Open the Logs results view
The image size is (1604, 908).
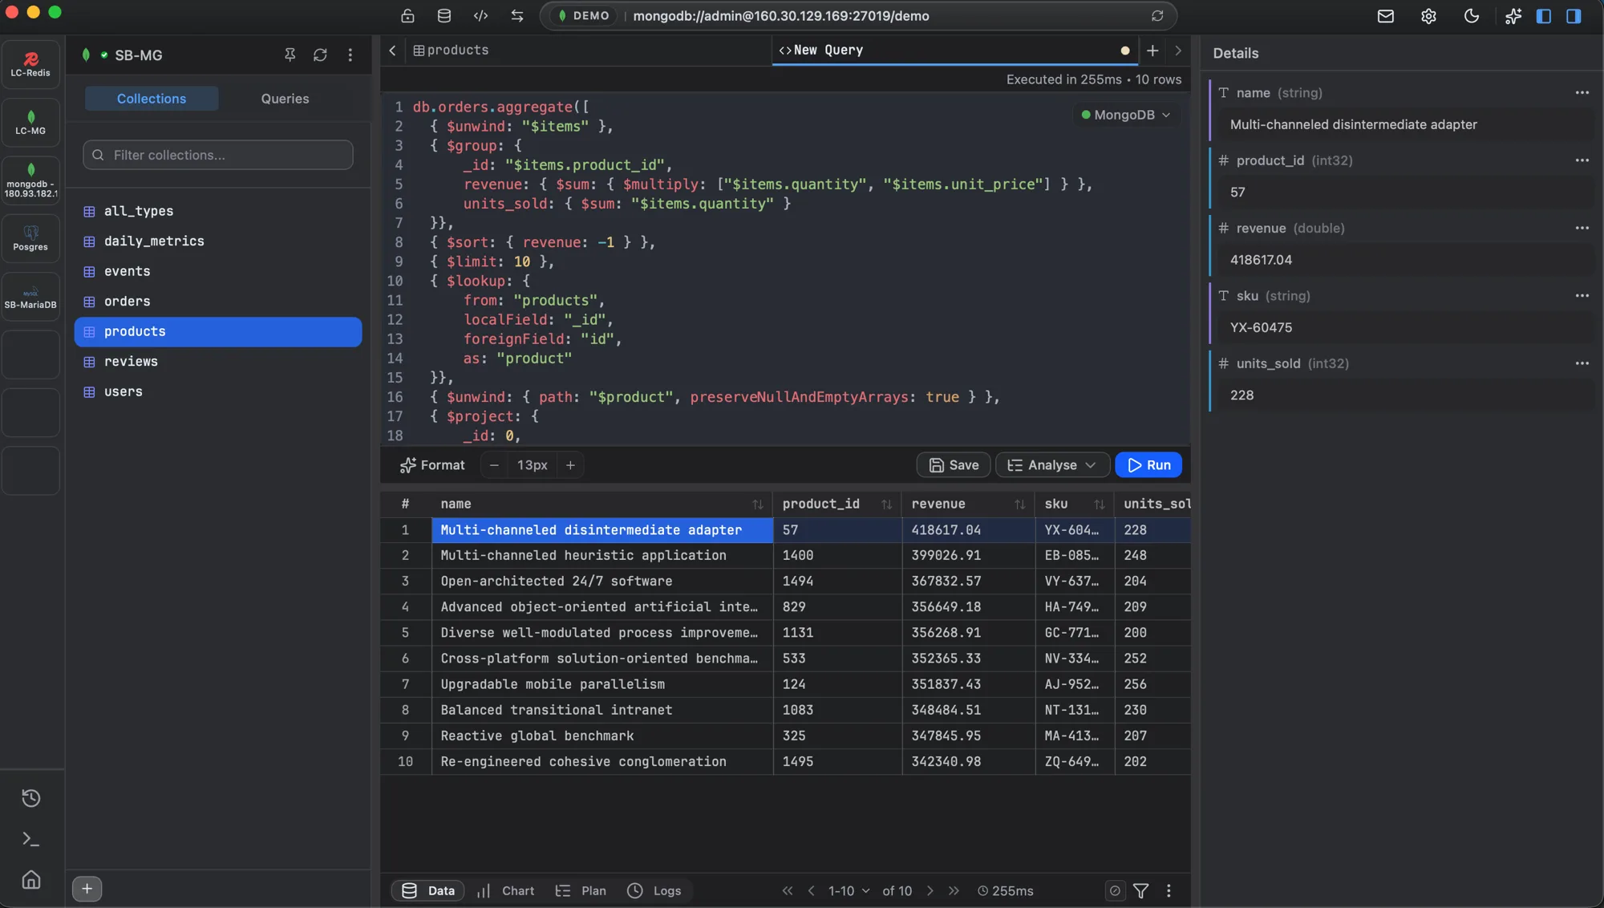[654, 890]
